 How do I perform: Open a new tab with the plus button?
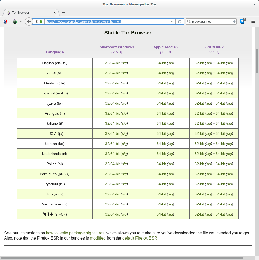pyautogui.click(x=63, y=13)
